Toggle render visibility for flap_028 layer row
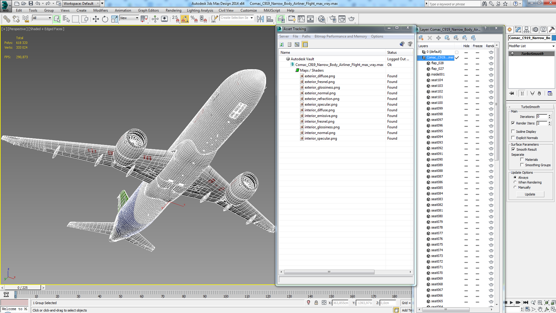 (x=491, y=63)
